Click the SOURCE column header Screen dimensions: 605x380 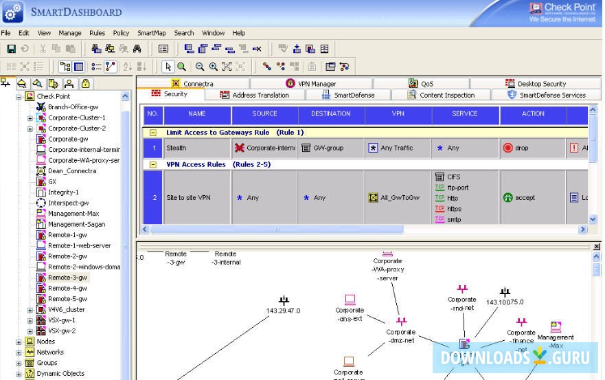[264, 114]
